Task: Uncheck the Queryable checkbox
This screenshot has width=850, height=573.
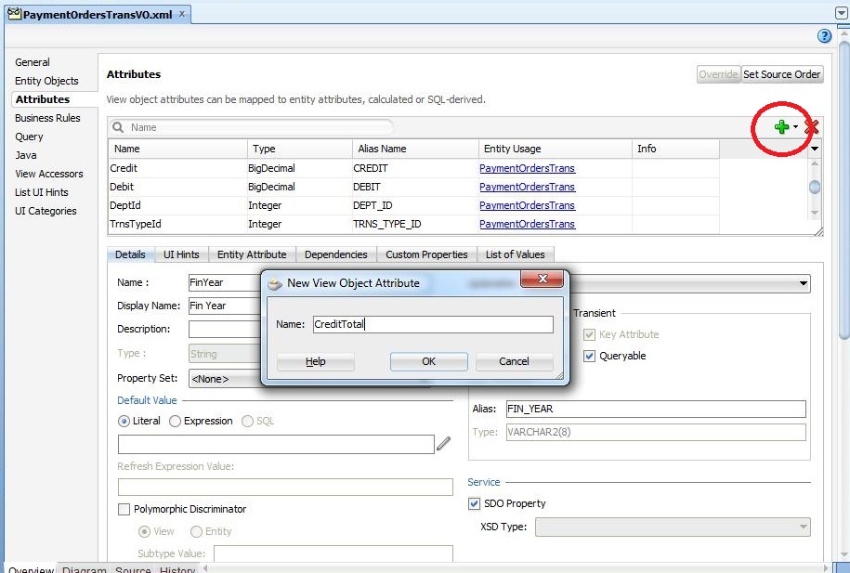Action: [589, 356]
